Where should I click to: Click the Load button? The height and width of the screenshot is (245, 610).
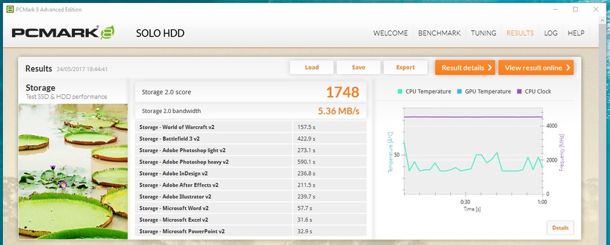point(312,67)
